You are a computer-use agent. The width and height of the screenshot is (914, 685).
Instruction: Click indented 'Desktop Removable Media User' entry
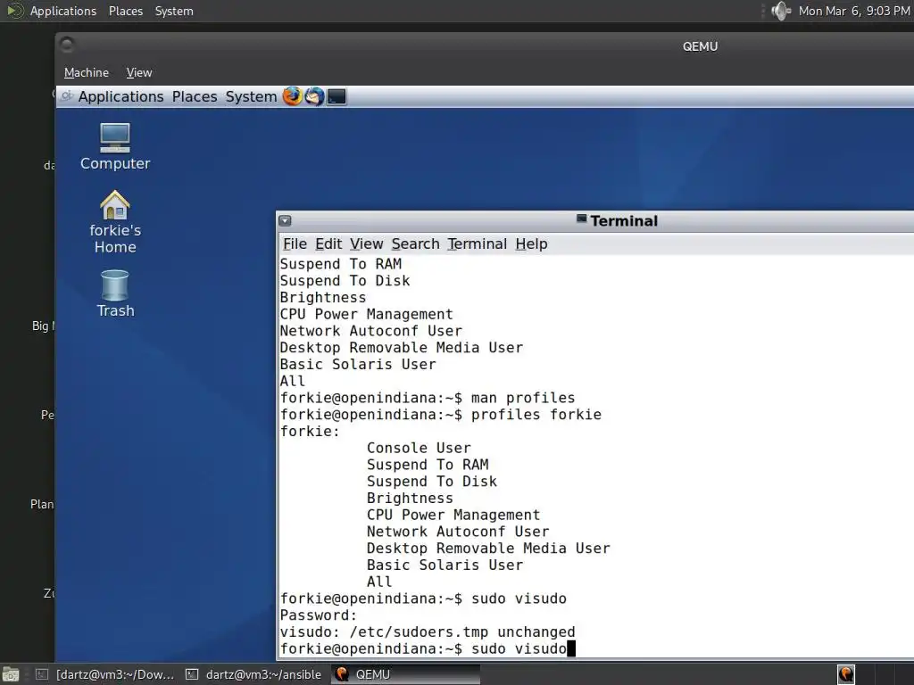point(488,549)
